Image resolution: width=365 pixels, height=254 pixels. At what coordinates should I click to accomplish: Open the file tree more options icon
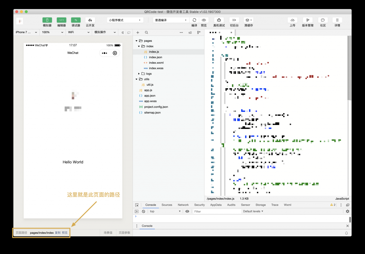pyautogui.click(x=181, y=33)
